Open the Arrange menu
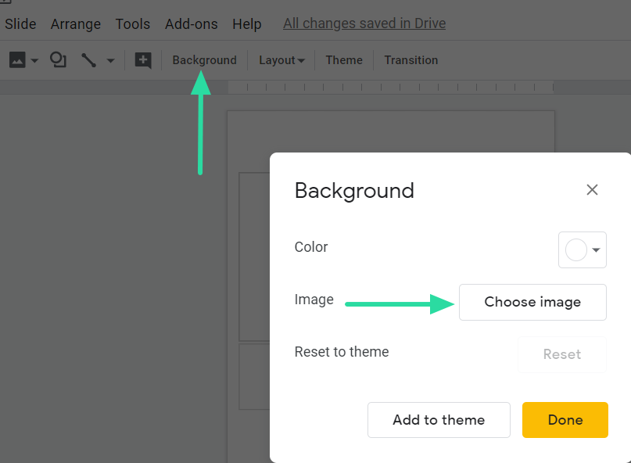The width and height of the screenshot is (631, 463). point(76,24)
